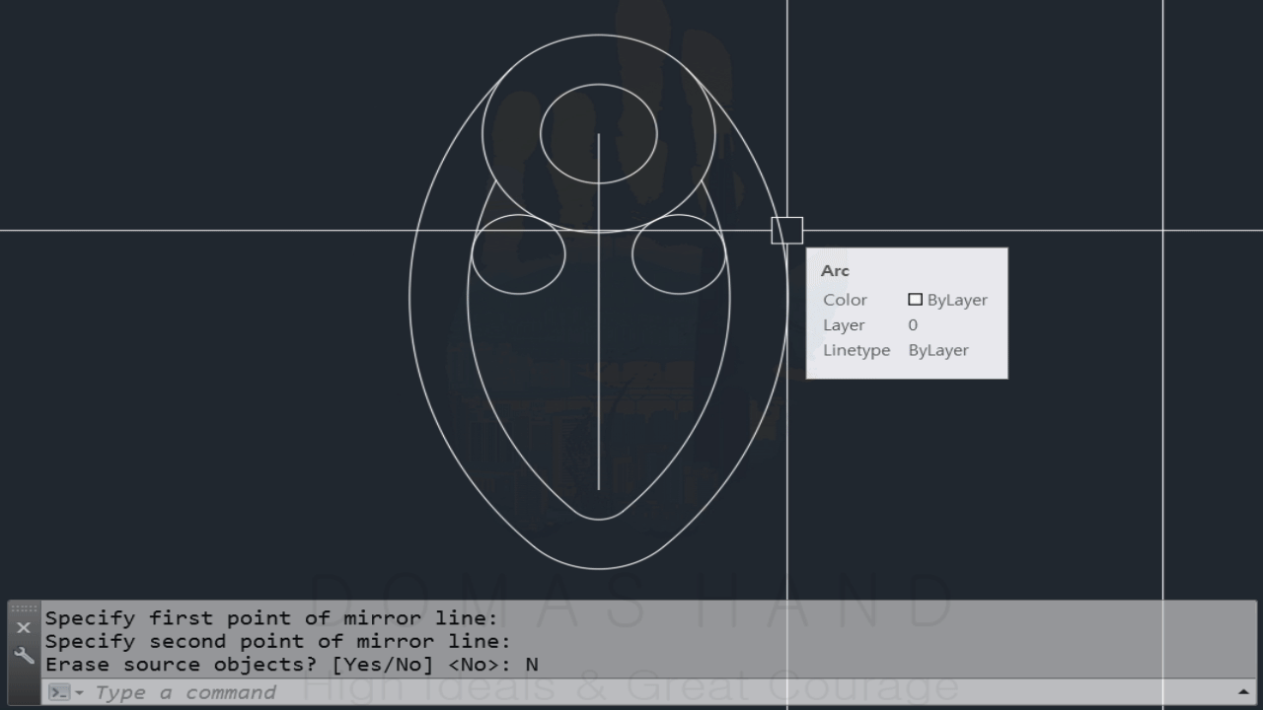Click 'Erase source objects?' history line
Image resolution: width=1263 pixels, height=710 pixels.
pos(292,665)
